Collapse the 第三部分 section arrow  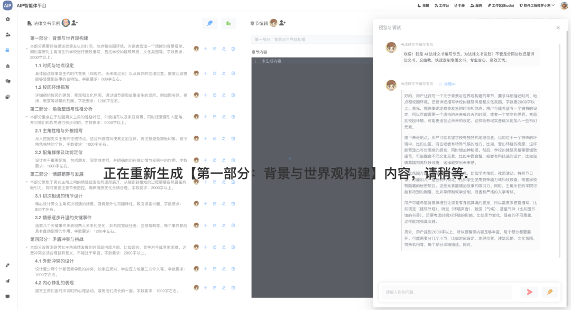26,182
